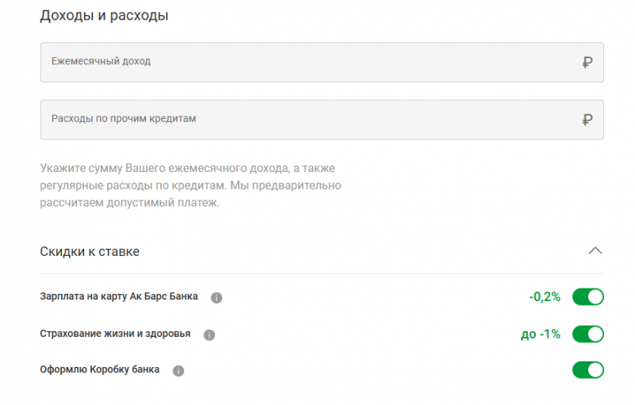Click the ruble icon in credit expenses field

tap(587, 120)
